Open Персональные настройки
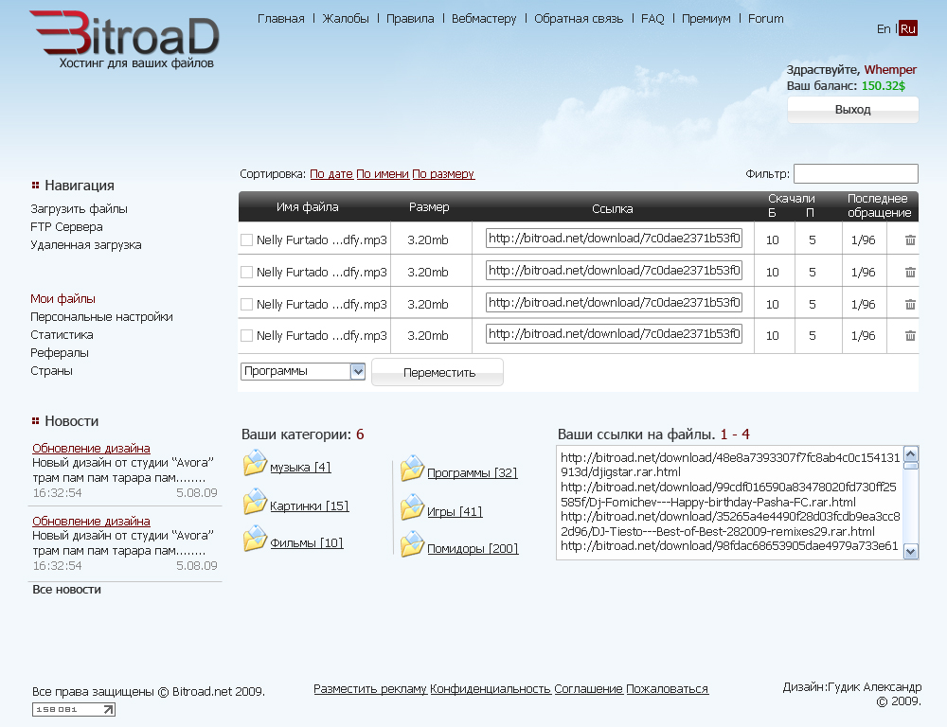Image resolution: width=947 pixels, height=727 pixels. pos(101,316)
